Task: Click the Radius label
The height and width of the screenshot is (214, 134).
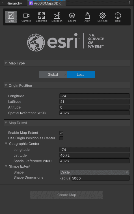Action: [x=65, y=178]
